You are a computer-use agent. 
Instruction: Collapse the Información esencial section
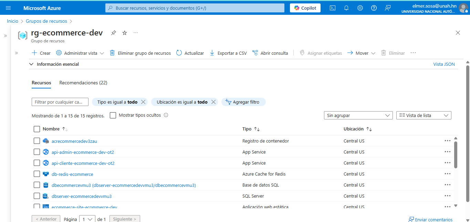(x=31, y=64)
